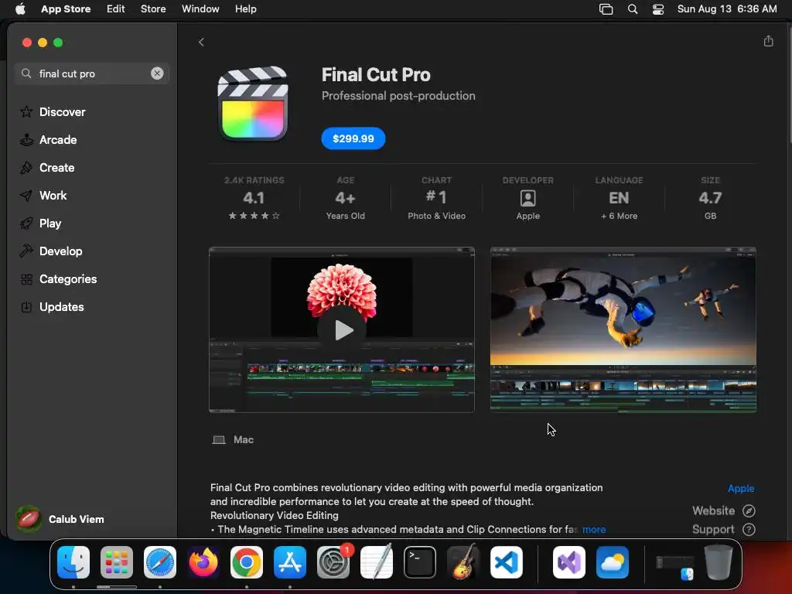Launch Visual Studio Code from the Dock

(506, 562)
